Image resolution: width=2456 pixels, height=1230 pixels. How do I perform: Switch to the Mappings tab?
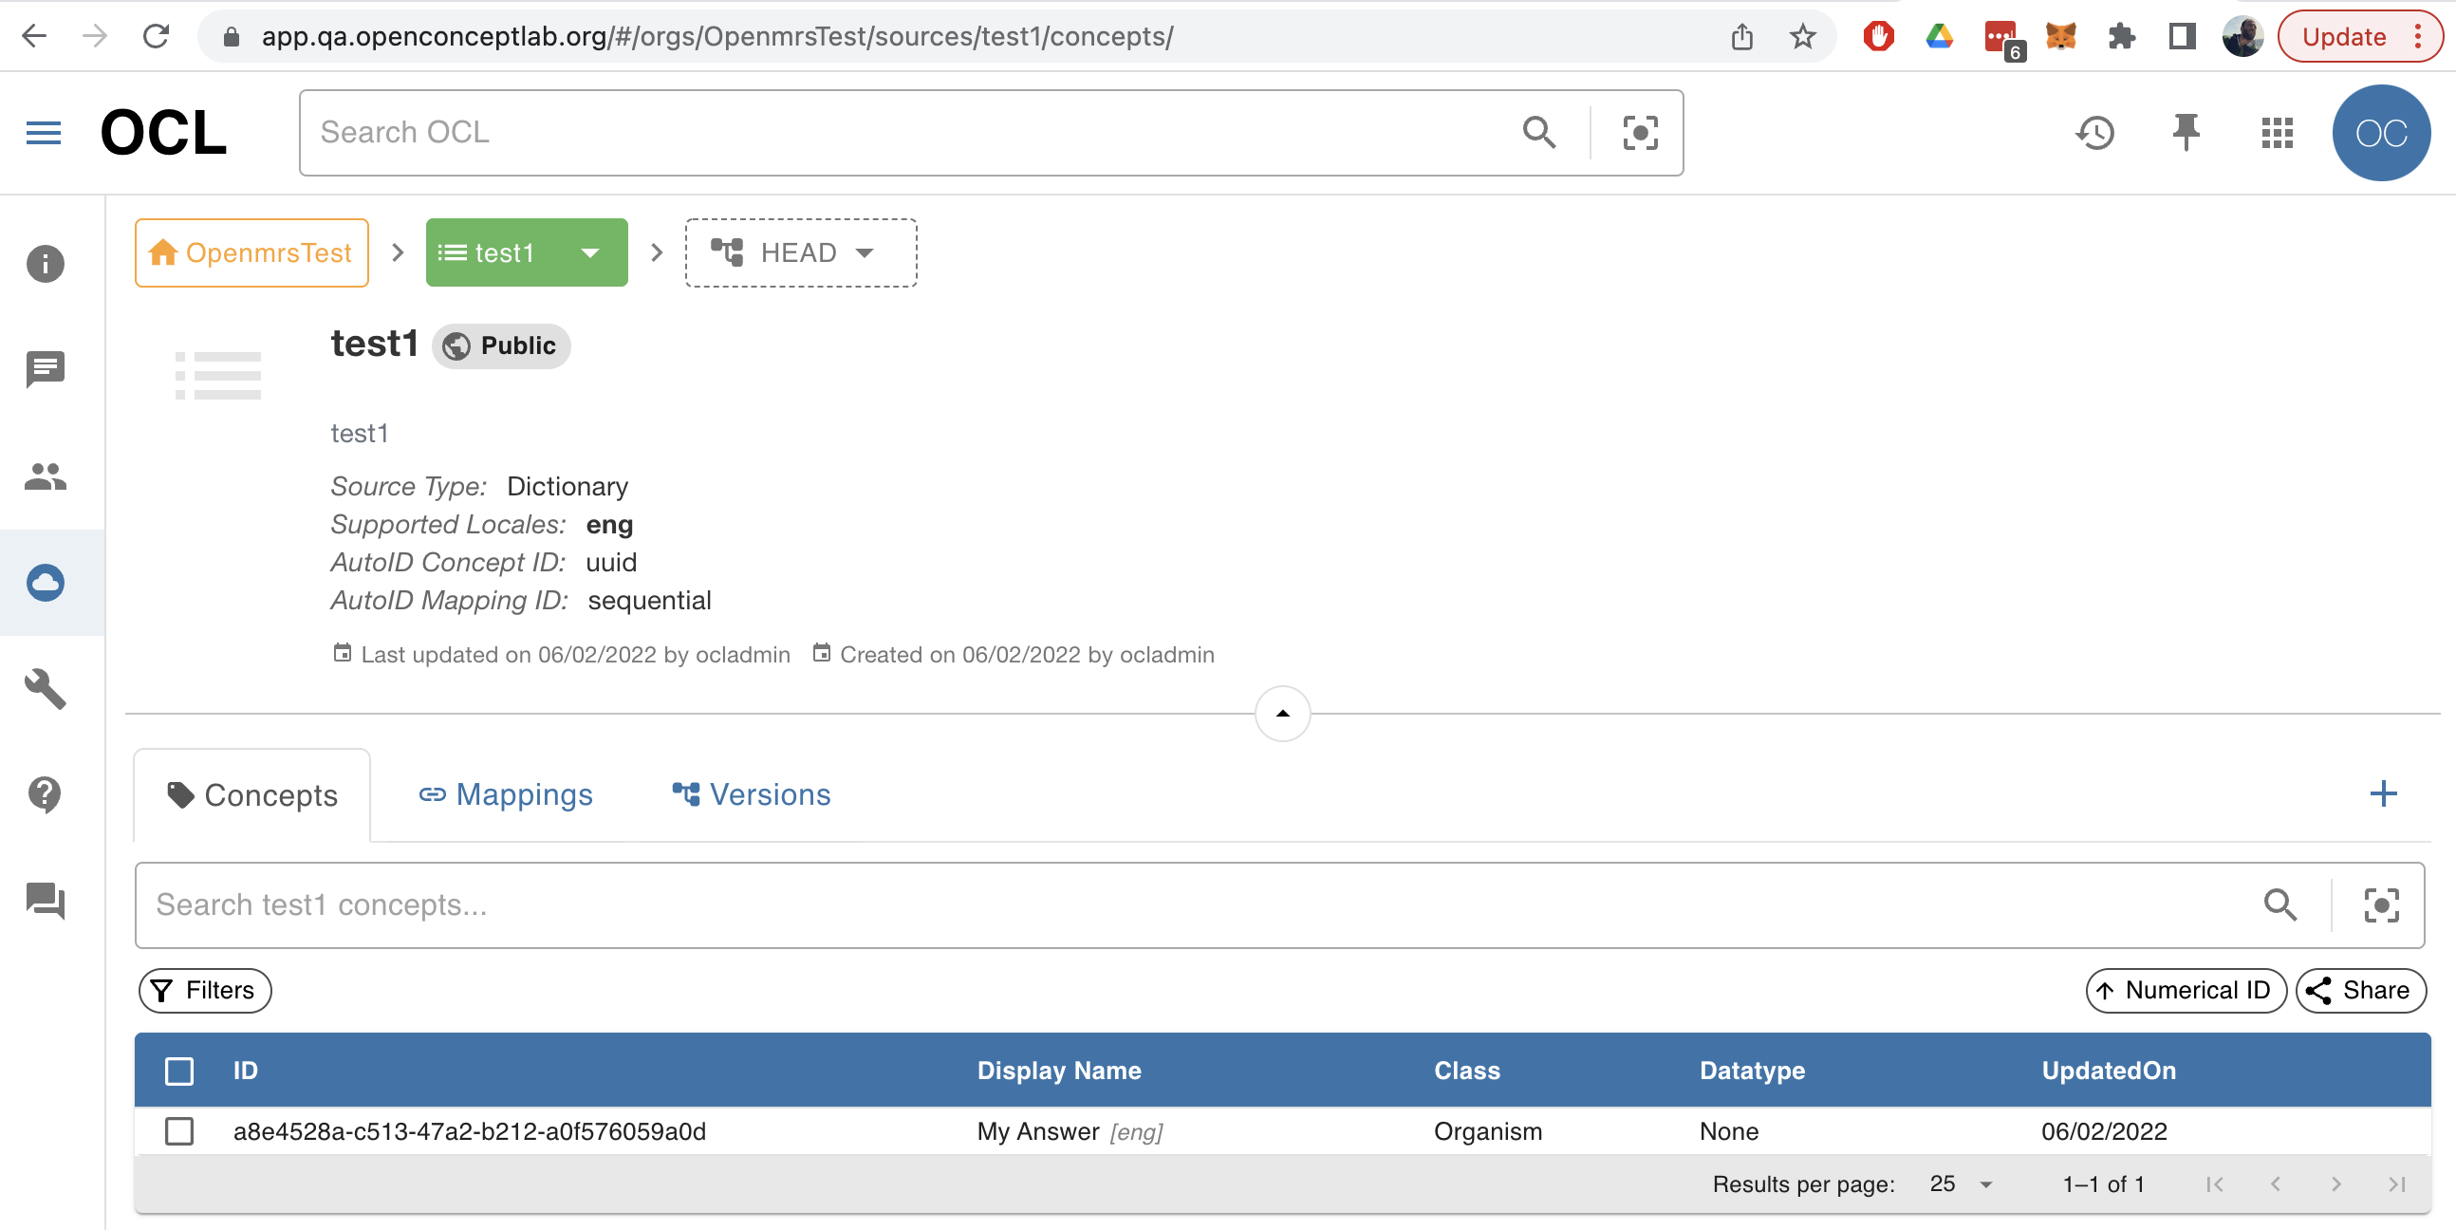click(506, 794)
